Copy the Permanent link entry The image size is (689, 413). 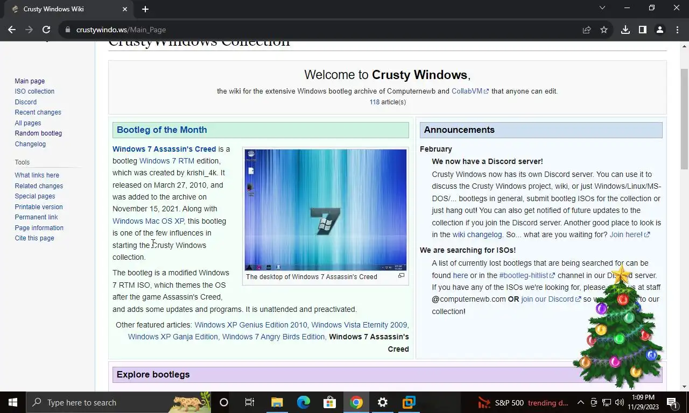[x=37, y=217]
